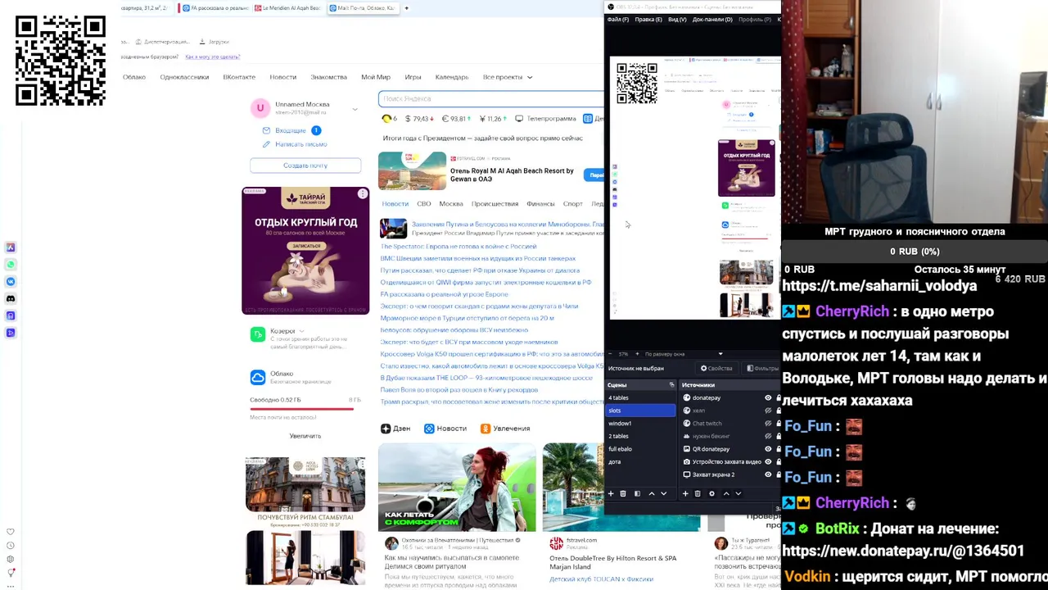This screenshot has height=590, width=1048.
Task: Click Написать письмо link
Action: tap(301, 144)
